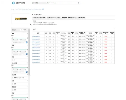Screen dimensions: 126x100
Task: Click the zoom magnifier icon below product image
Action: coord(31,25)
